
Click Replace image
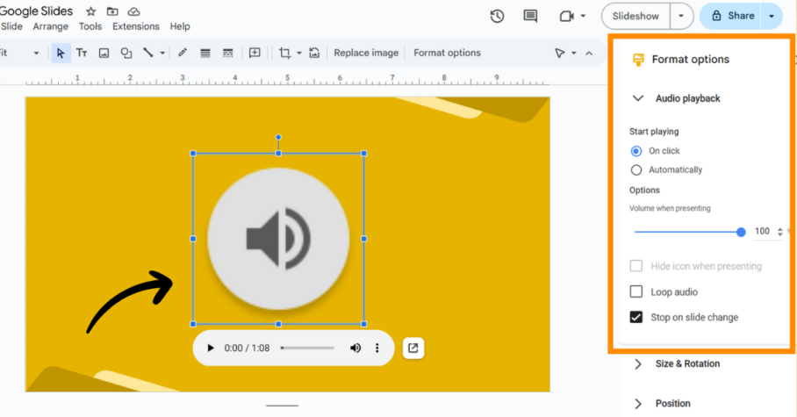pos(366,53)
